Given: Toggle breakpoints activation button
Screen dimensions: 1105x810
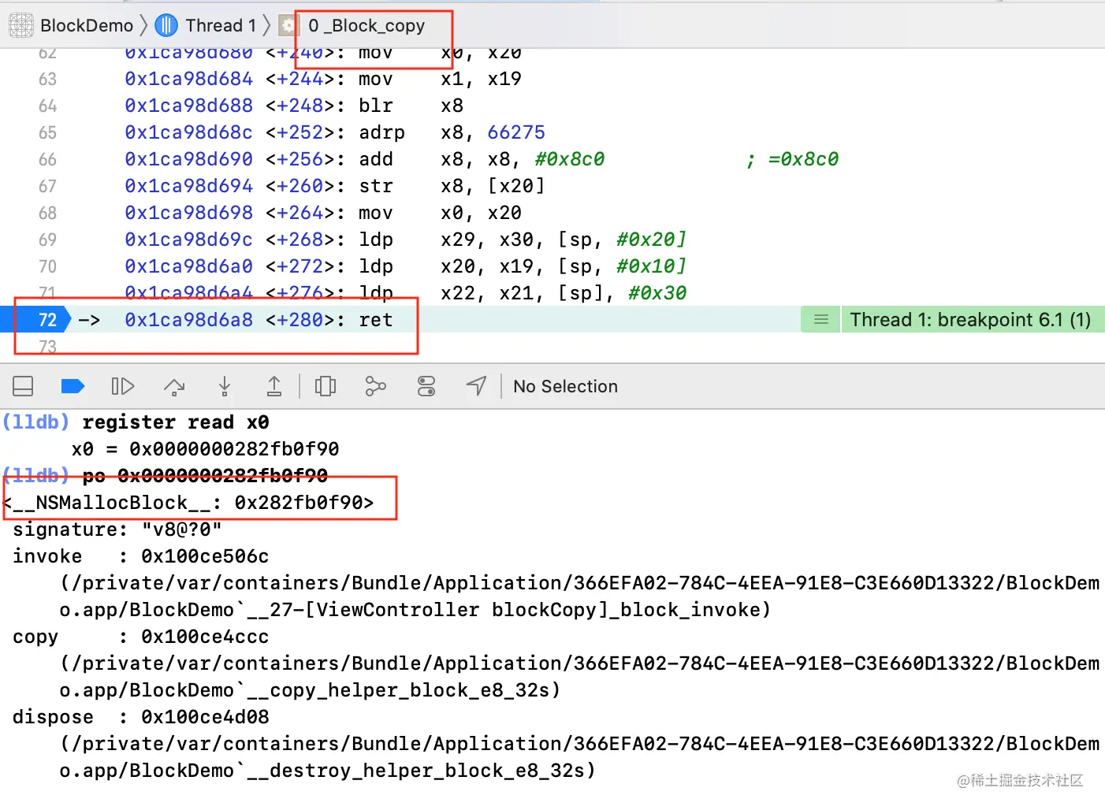Looking at the screenshot, I should pyautogui.click(x=73, y=386).
